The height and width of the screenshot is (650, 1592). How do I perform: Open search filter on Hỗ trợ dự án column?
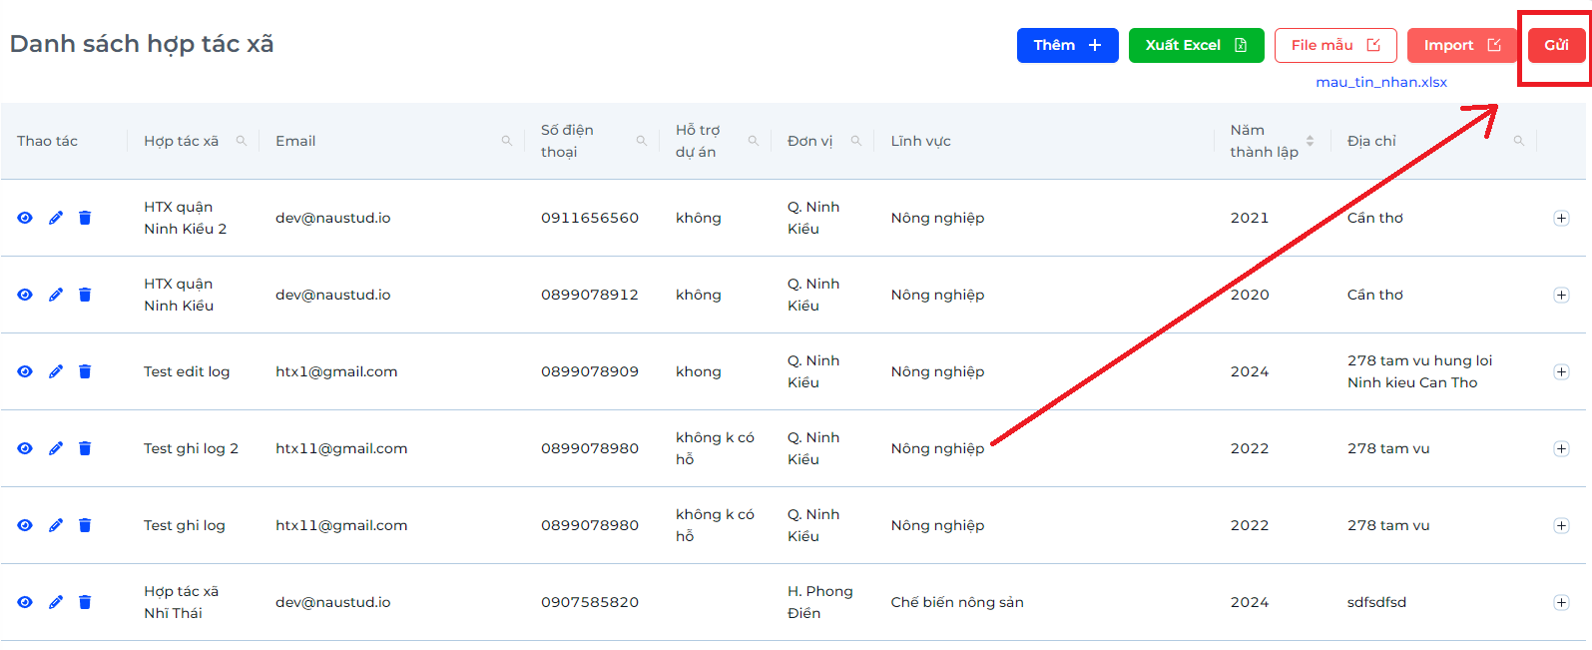click(x=754, y=141)
